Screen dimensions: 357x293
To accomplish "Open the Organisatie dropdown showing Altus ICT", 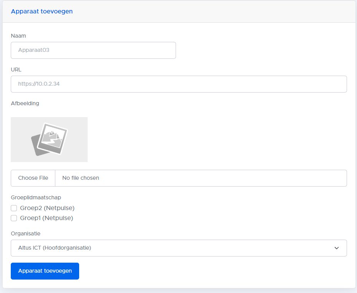I will coord(179,248).
